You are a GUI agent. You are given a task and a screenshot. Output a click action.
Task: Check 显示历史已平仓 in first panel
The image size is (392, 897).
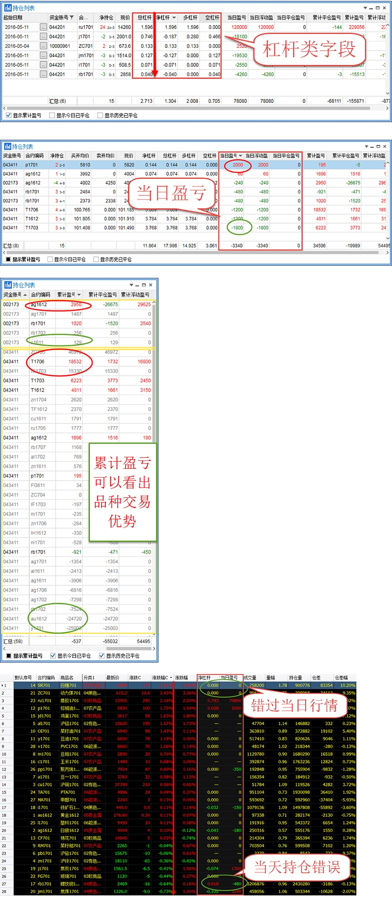click(x=100, y=115)
